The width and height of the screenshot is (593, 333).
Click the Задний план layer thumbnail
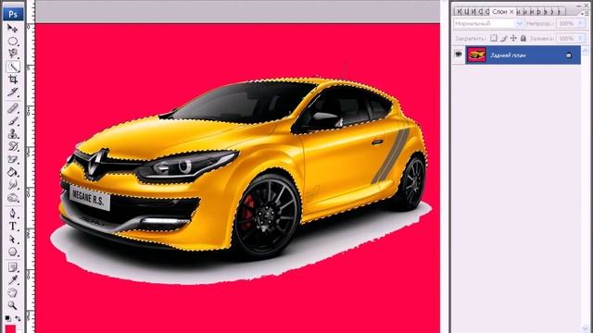coord(476,55)
